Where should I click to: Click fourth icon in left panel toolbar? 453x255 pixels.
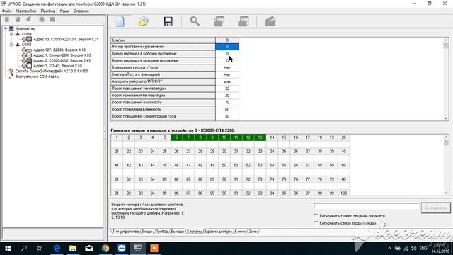pos(42,19)
